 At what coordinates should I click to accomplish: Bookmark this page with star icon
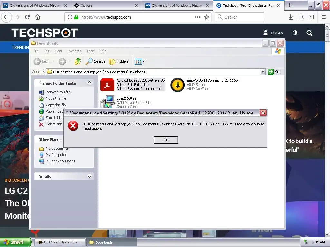pyautogui.click(x=207, y=17)
